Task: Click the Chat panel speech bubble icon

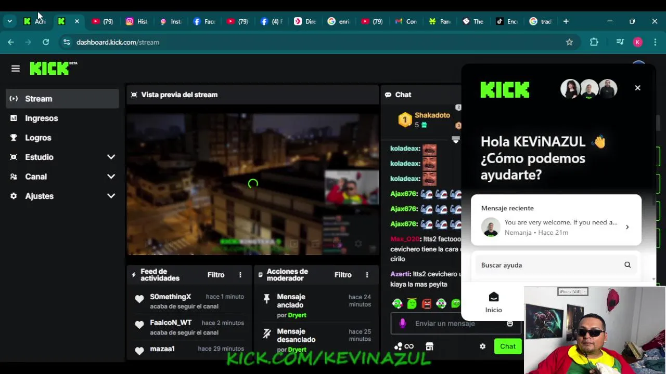Action: [x=388, y=95]
